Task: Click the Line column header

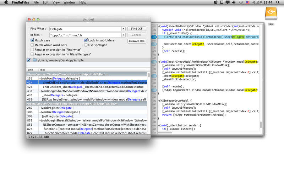Action: pos(32,69)
